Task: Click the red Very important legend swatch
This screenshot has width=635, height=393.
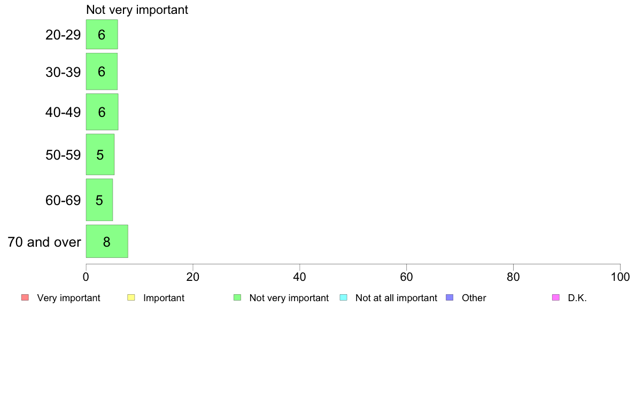Action: (x=25, y=297)
